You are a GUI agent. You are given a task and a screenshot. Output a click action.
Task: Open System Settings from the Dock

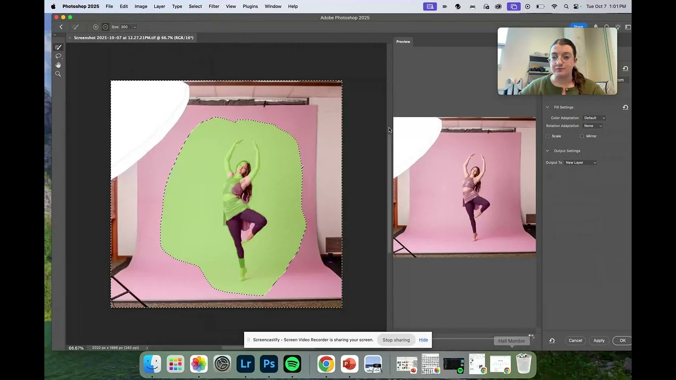pos(222,364)
